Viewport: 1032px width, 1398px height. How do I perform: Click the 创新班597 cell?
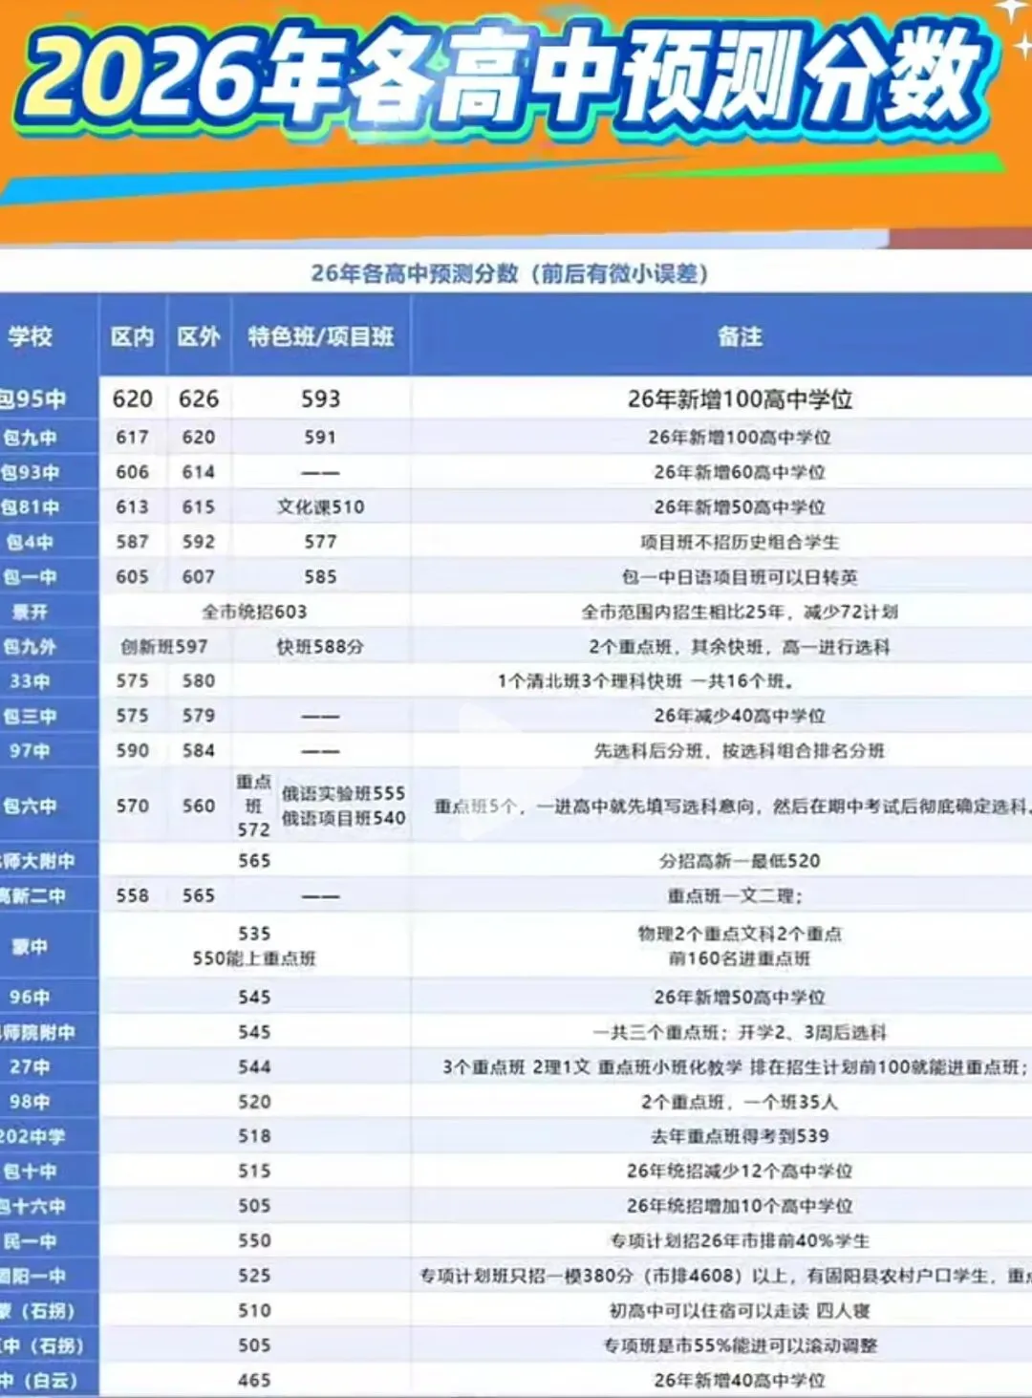point(163,647)
